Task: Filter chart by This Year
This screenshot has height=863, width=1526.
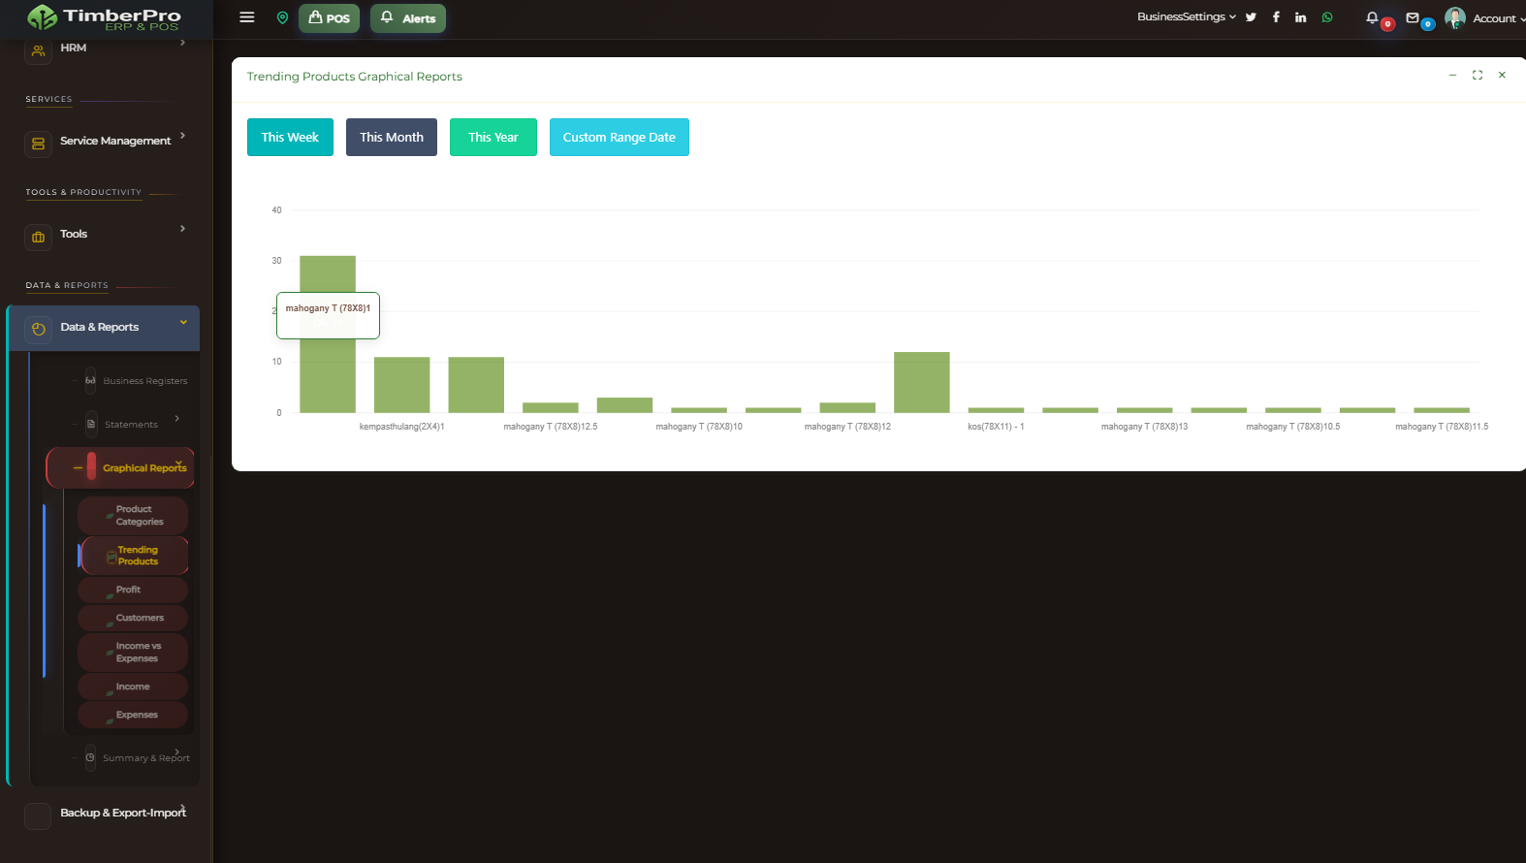Action: click(493, 138)
